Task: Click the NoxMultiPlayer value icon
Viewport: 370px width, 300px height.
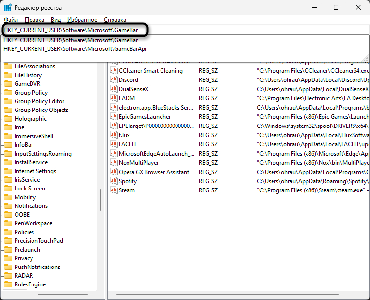Action: pos(114,162)
